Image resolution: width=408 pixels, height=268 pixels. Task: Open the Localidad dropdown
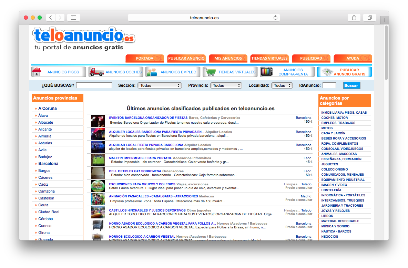point(282,85)
